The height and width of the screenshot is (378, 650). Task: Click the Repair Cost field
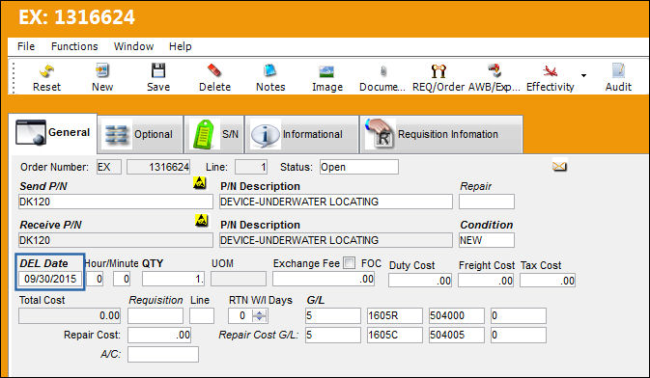click(159, 335)
